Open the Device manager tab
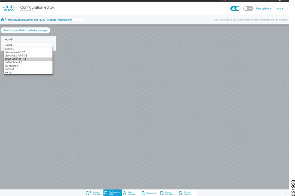 point(167,193)
